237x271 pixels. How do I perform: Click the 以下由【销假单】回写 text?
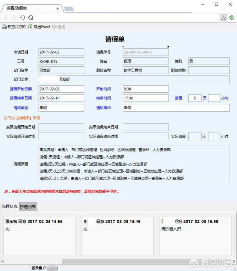pos(23,118)
